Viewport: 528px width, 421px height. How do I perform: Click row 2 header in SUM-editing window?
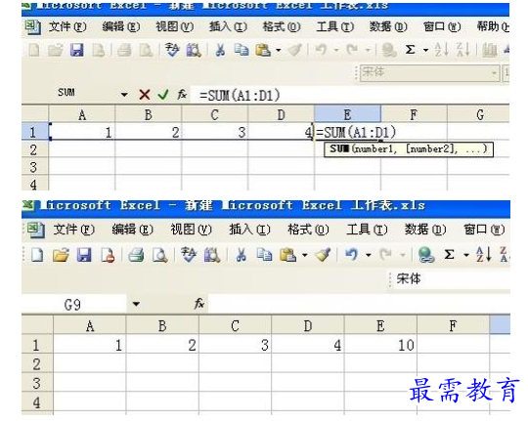[x=35, y=149]
